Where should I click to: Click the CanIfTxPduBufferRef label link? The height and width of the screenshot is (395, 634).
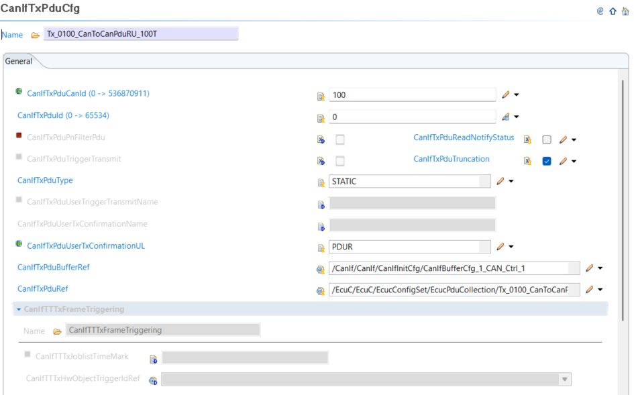[x=53, y=267]
